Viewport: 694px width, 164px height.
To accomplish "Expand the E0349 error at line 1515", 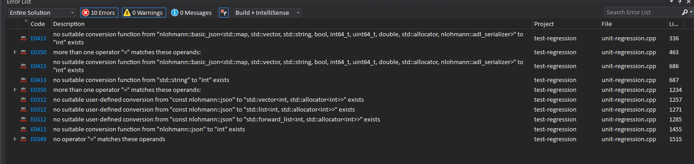I will click(15, 139).
